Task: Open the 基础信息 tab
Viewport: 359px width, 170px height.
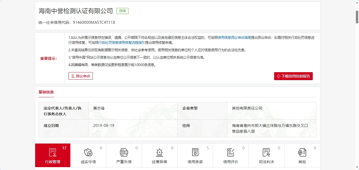Action: 46,92
